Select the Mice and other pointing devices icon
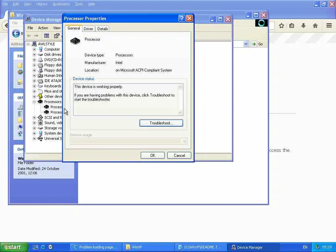The image size is (336, 252). point(40,91)
